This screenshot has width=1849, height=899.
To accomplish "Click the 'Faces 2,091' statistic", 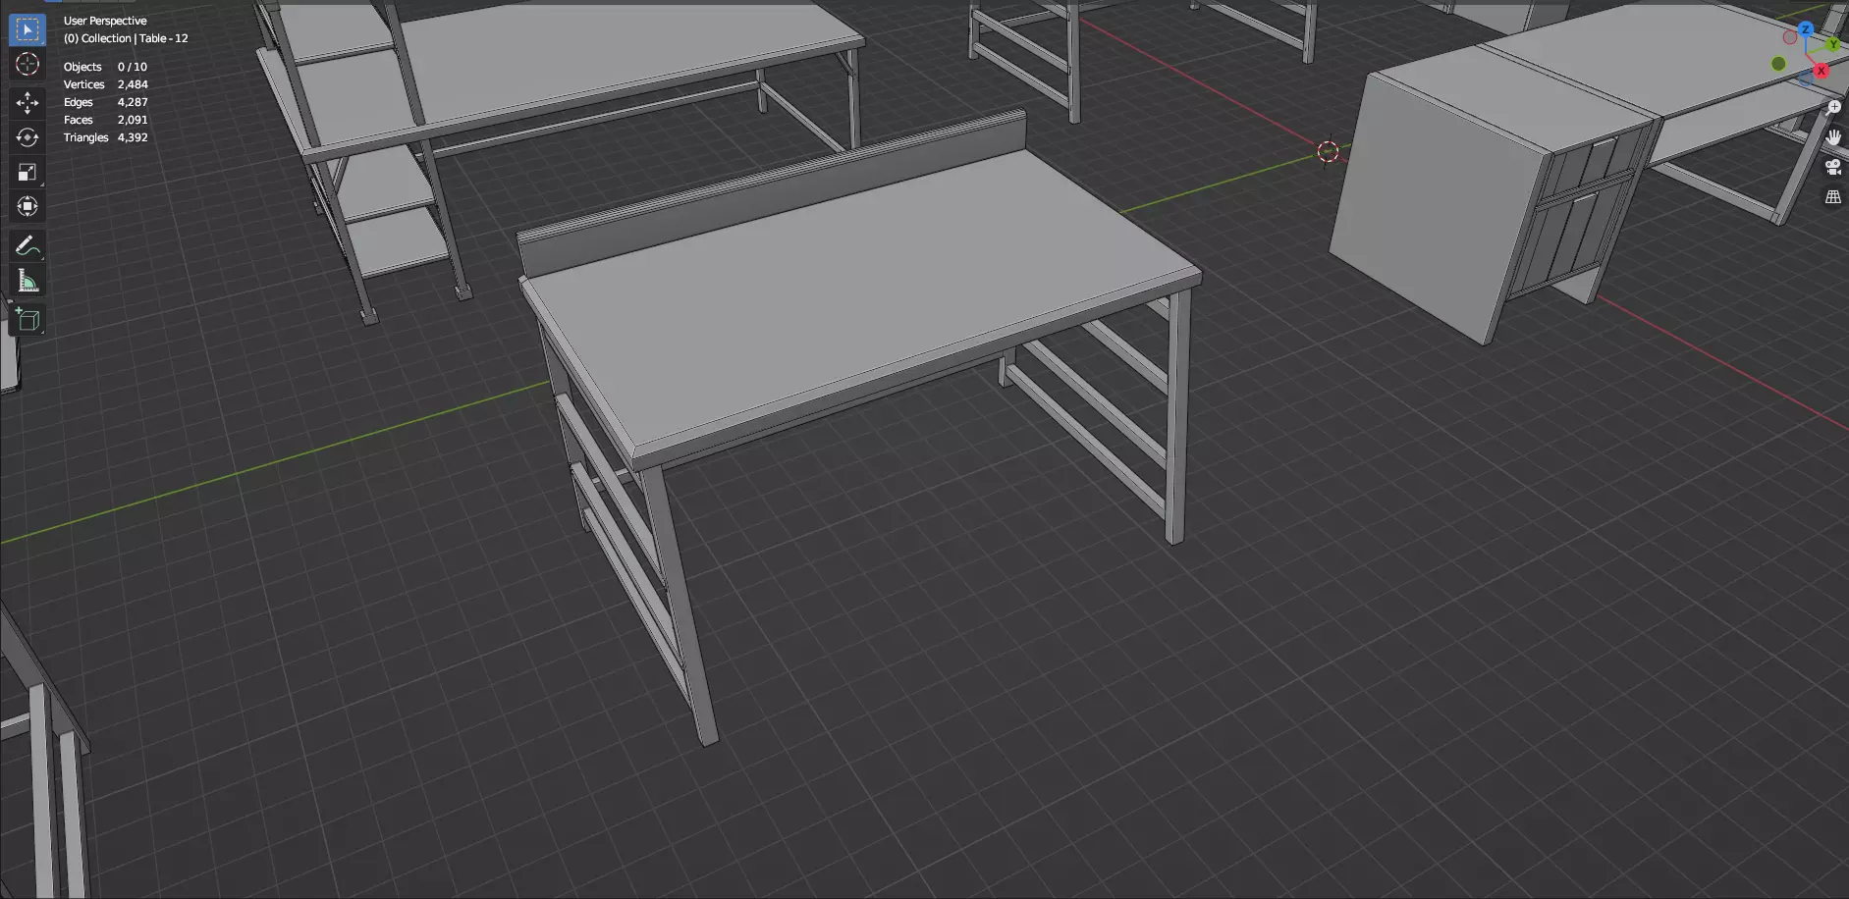I will pos(105,120).
